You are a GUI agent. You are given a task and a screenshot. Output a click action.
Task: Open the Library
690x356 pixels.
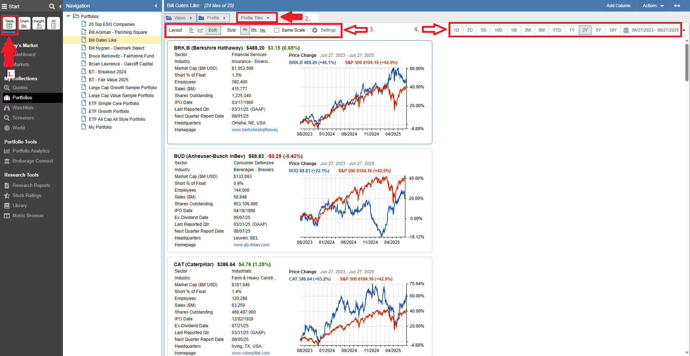pos(20,206)
